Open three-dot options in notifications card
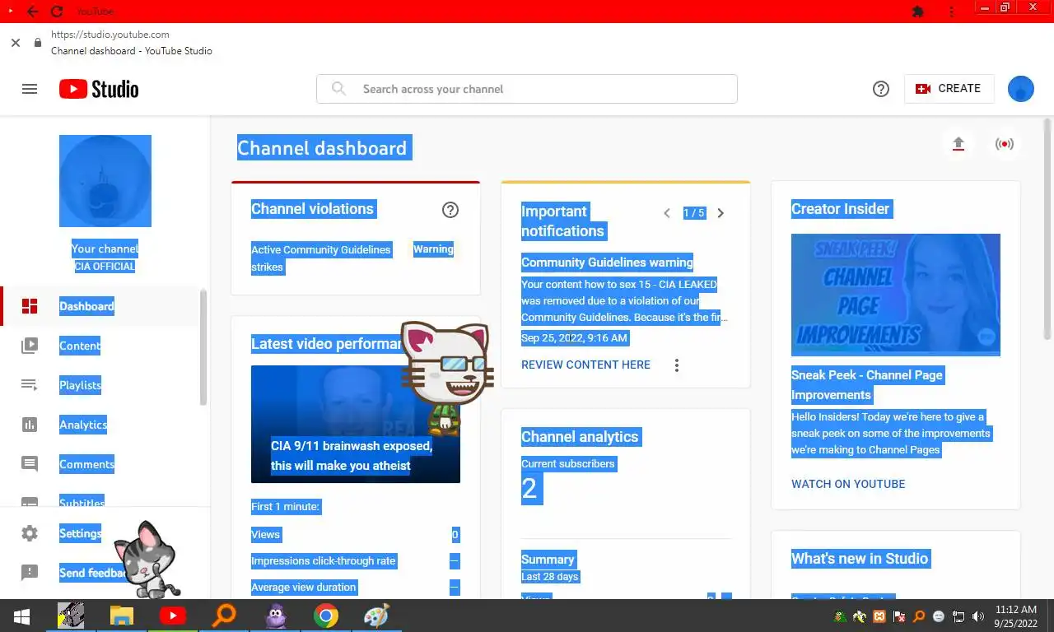This screenshot has height=632, width=1054. click(677, 365)
